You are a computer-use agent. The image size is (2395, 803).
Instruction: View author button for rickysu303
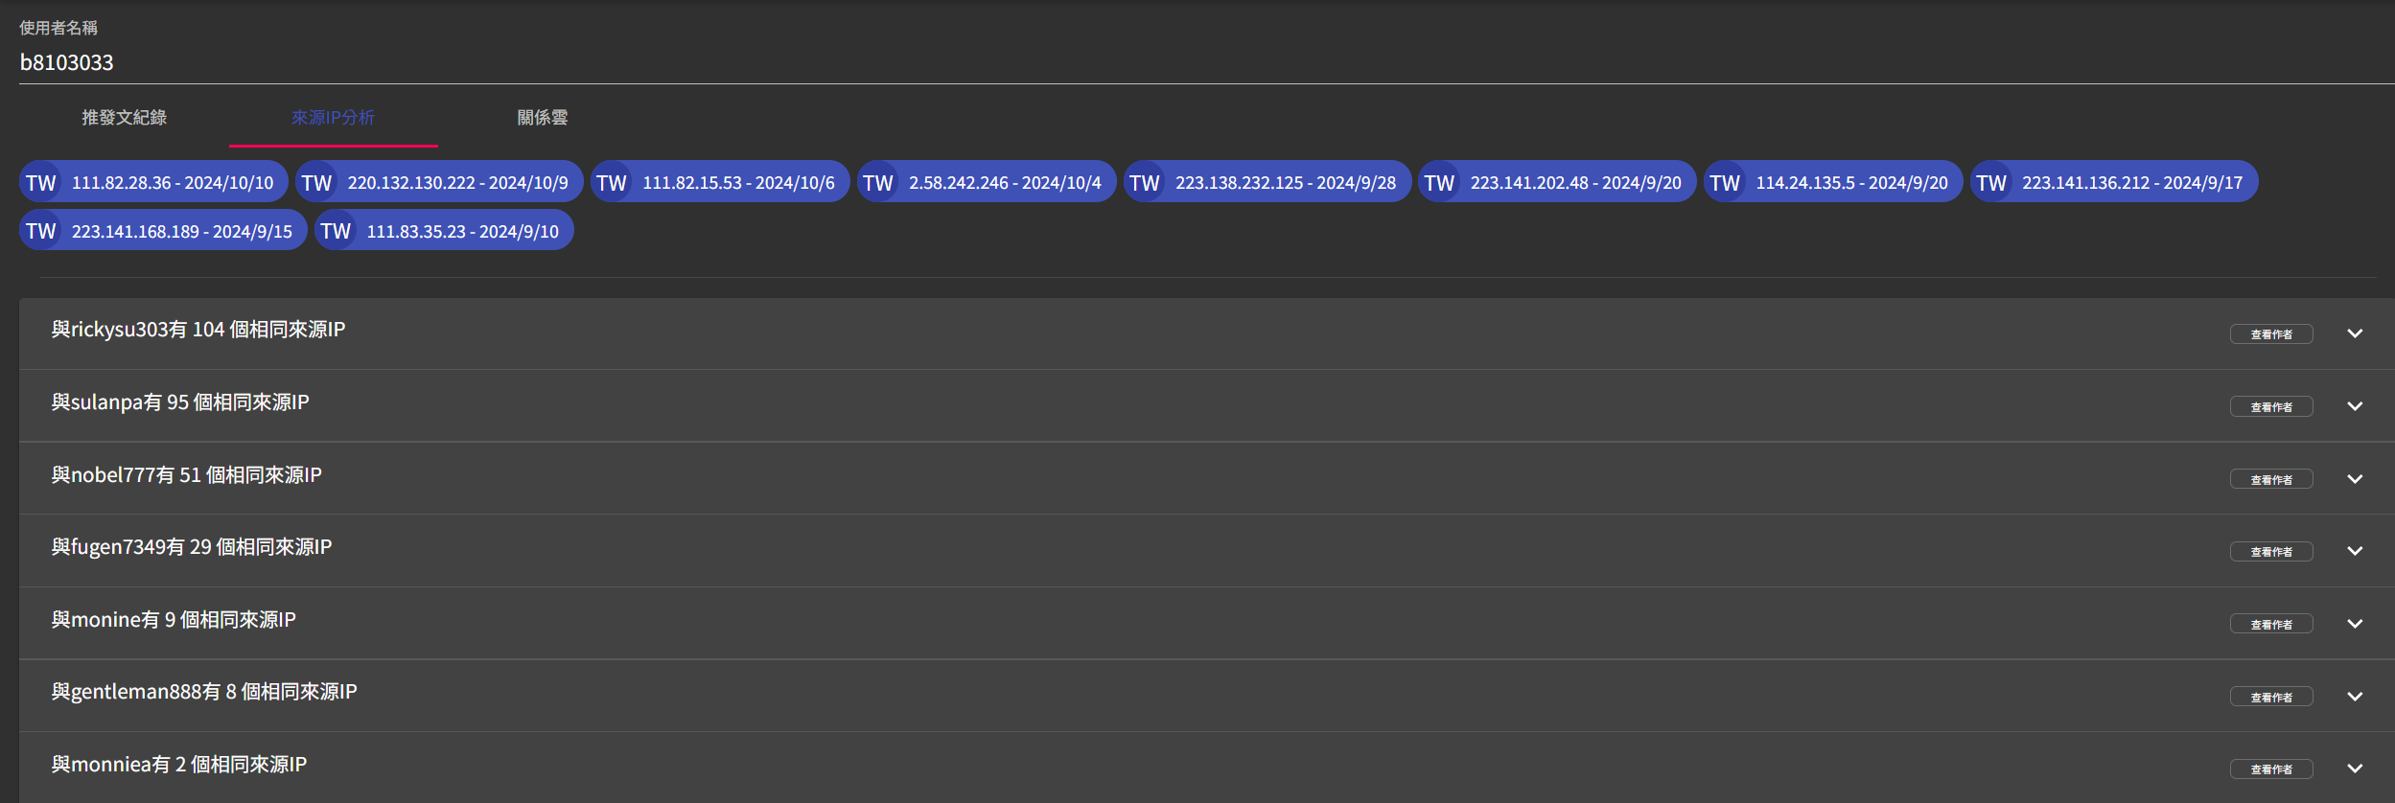[2270, 334]
